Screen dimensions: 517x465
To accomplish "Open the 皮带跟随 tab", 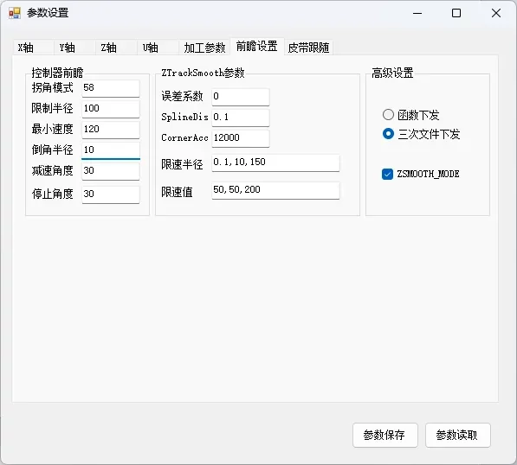I will tap(308, 48).
